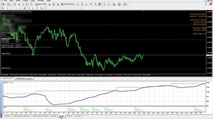The width and height of the screenshot is (213, 119).
Task: Toggle chart shift from right border
Action: (109, 4)
